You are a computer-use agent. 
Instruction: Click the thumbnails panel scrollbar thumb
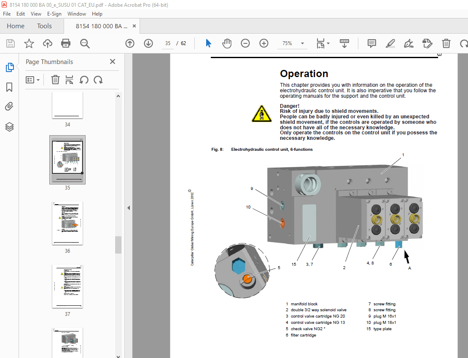coord(118,245)
